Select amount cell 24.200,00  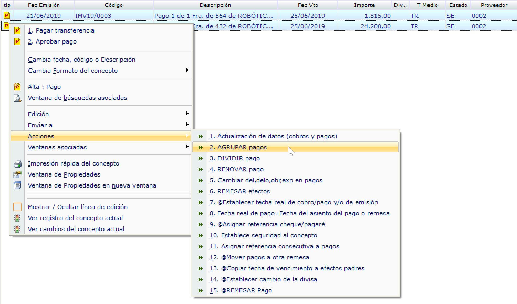tap(376, 26)
